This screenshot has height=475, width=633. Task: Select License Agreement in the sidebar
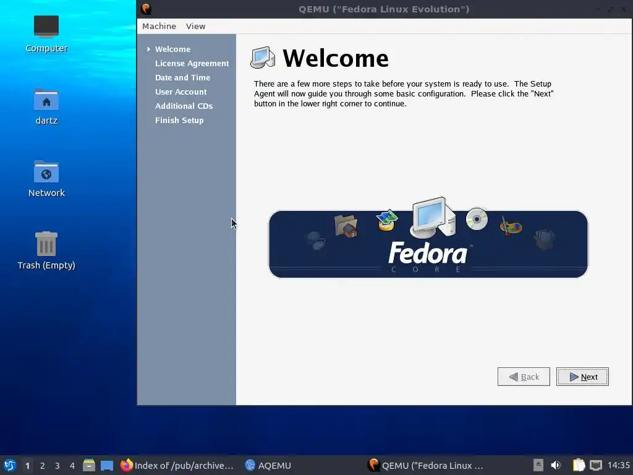(192, 64)
